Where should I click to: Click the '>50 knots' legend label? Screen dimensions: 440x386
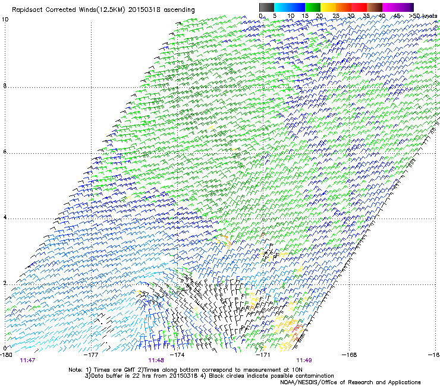coord(423,15)
